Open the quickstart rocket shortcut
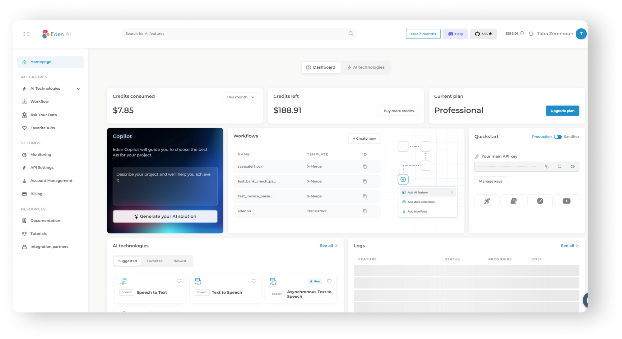Viewport: 622px width, 339px height. [x=487, y=201]
